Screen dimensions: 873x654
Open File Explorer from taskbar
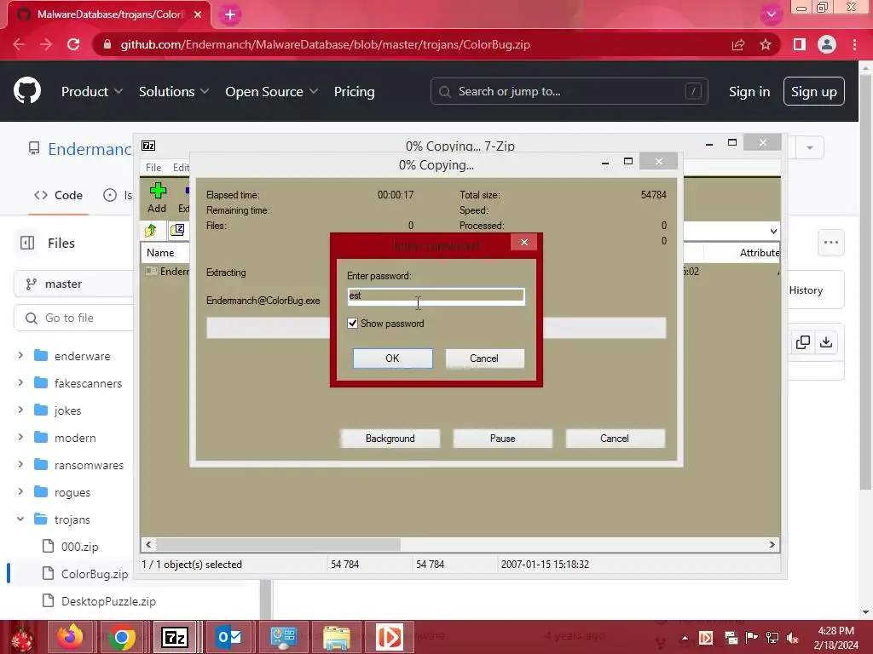337,637
